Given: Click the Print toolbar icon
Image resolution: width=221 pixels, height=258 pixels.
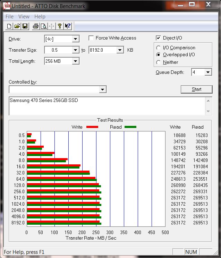Looking at the screenshot, I should tap(35, 26).
